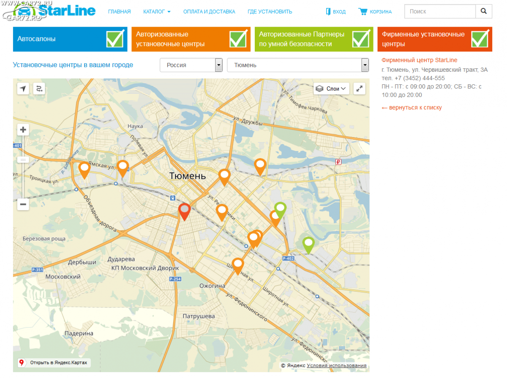The width and height of the screenshot is (507, 378).
Task: Click the Тюмень city label on map
Action: [x=188, y=176]
